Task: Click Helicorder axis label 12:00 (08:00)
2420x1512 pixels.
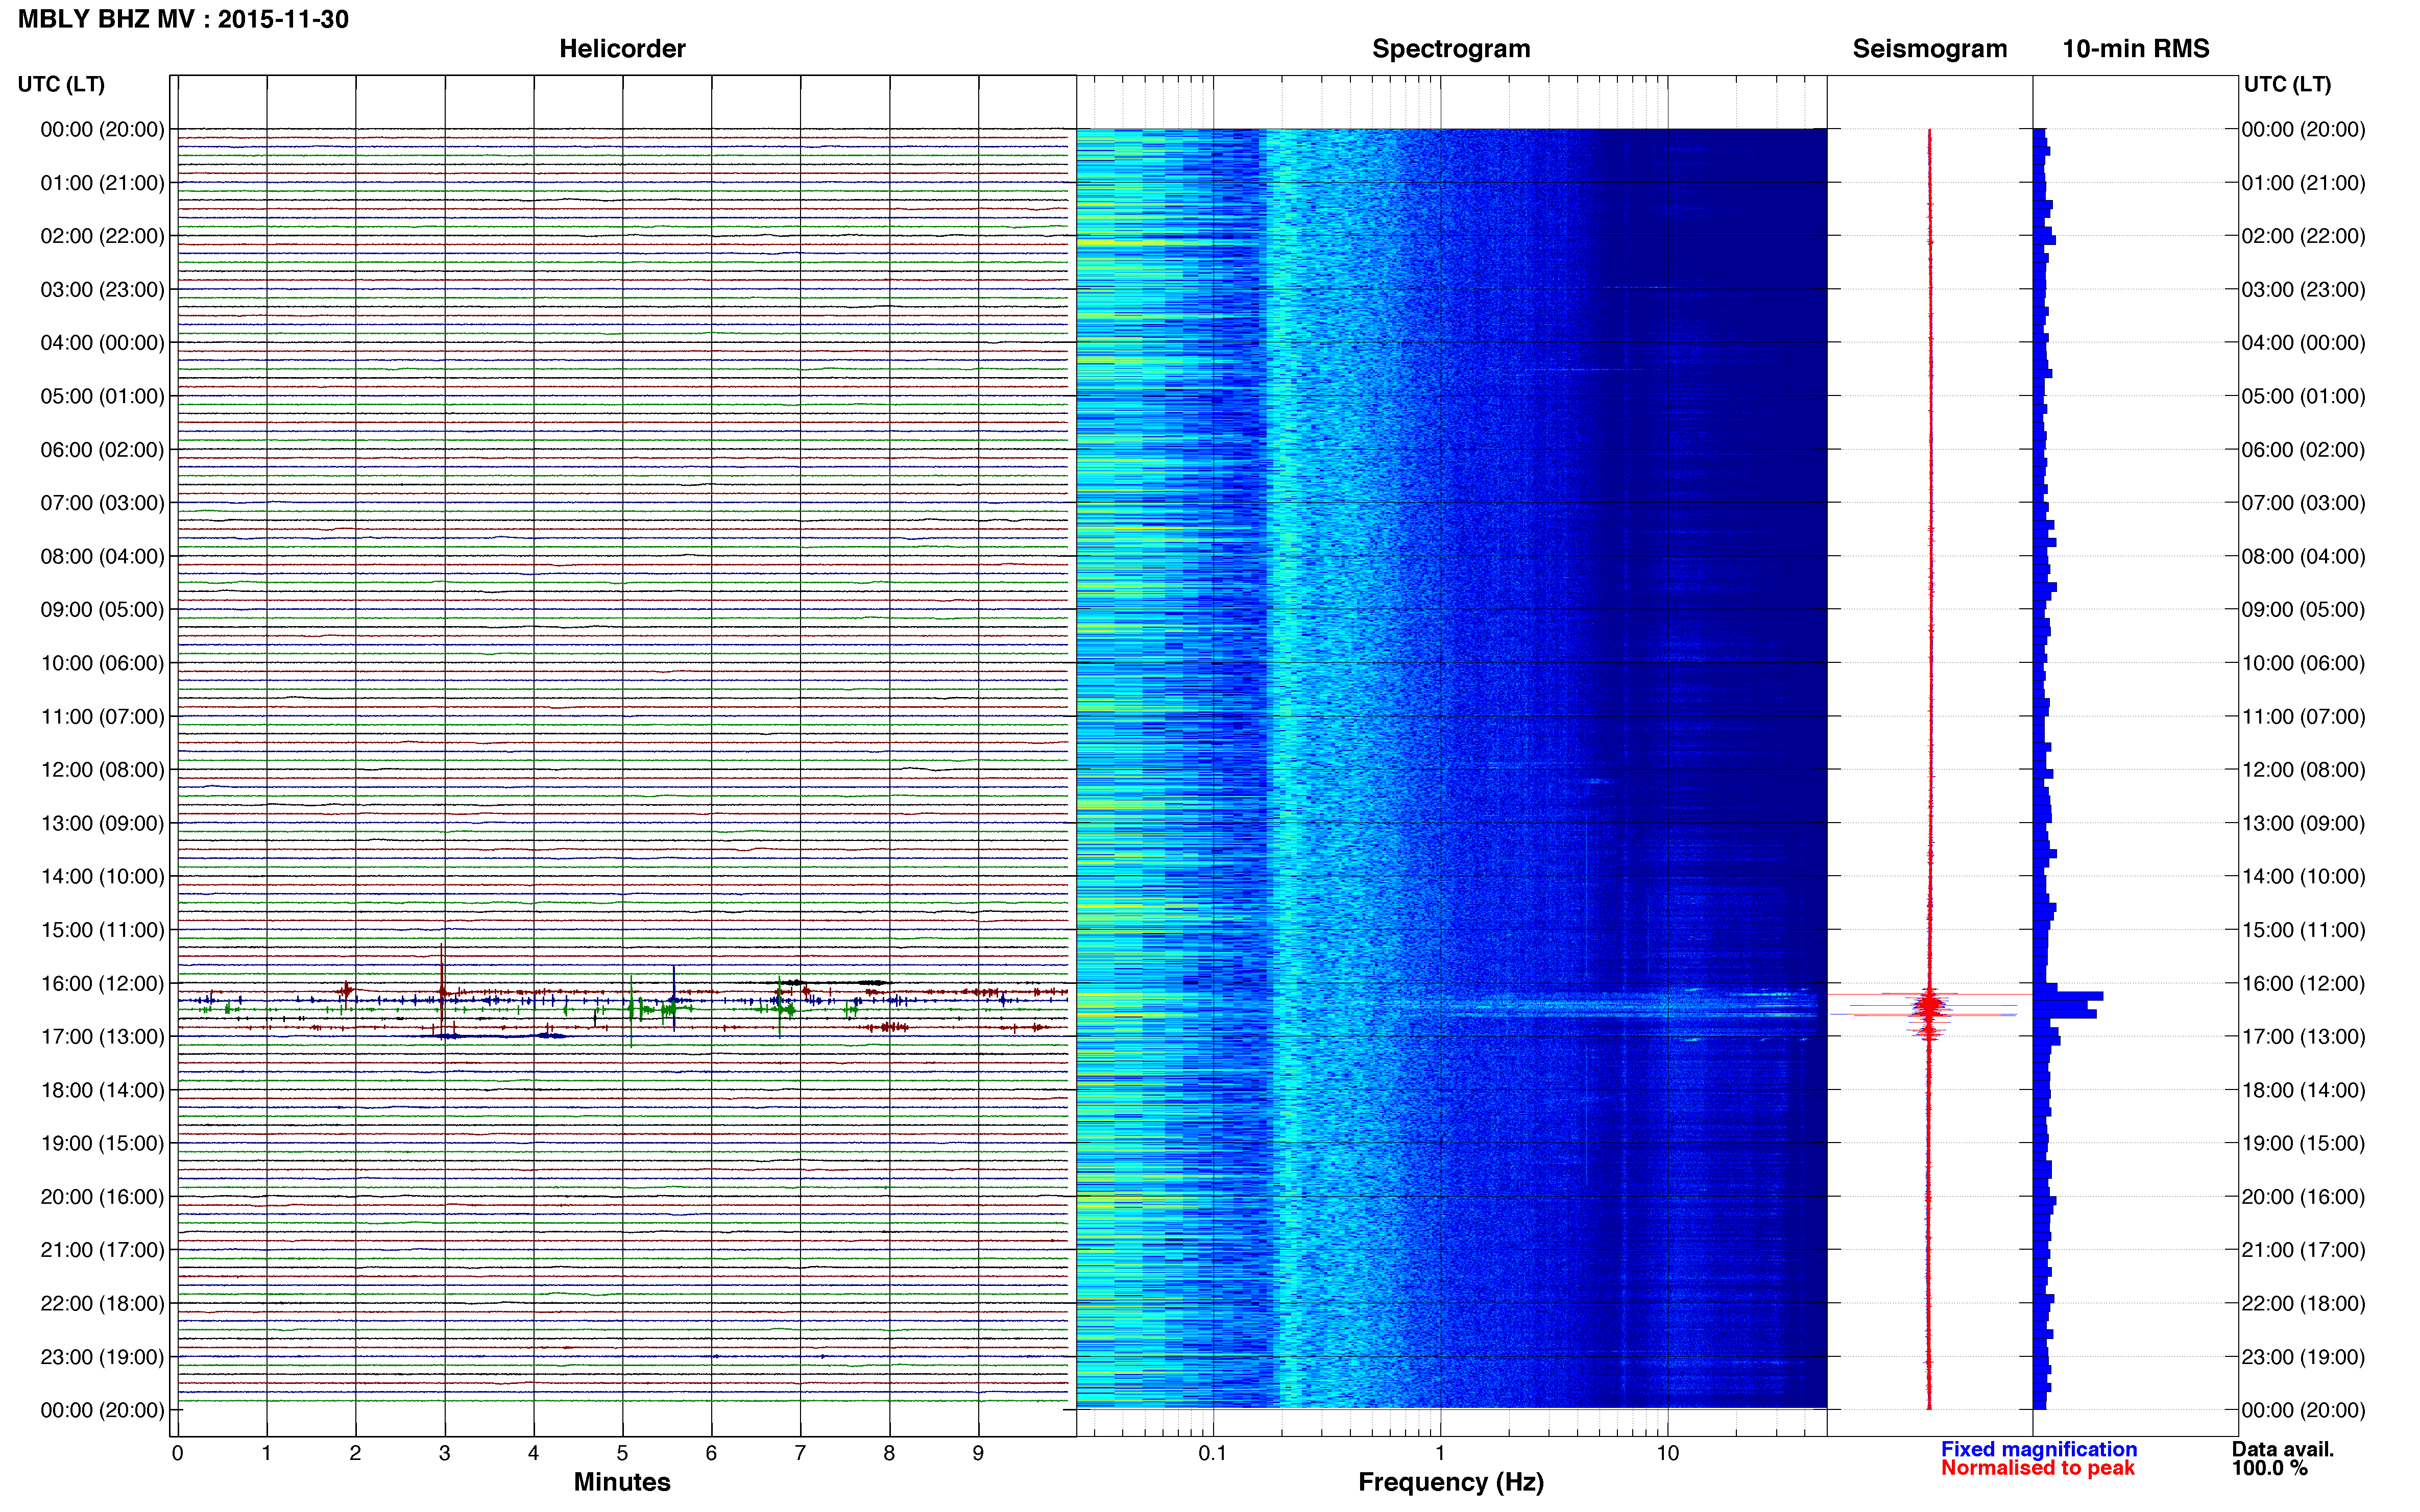Action: point(102,770)
